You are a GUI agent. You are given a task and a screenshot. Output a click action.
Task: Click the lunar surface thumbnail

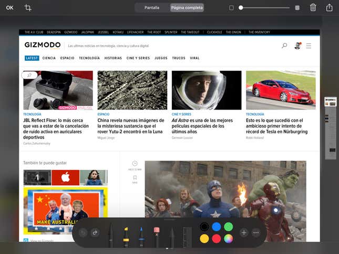pos(132,90)
